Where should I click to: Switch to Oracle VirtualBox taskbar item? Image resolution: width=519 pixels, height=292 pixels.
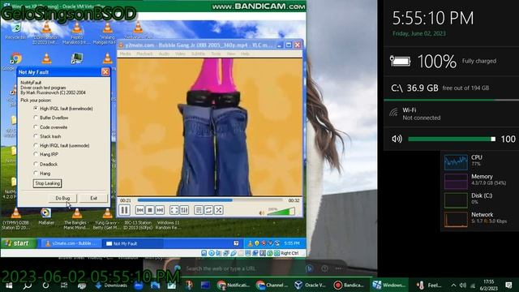pos(311,285)
